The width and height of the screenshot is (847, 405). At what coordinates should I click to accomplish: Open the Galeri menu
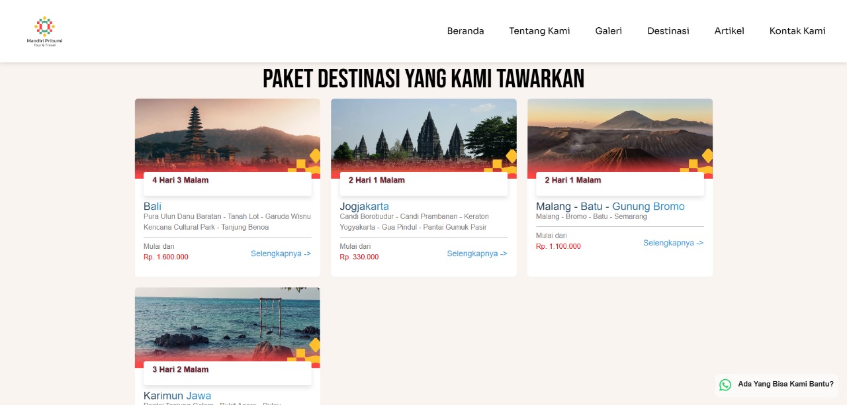[608, 31]
